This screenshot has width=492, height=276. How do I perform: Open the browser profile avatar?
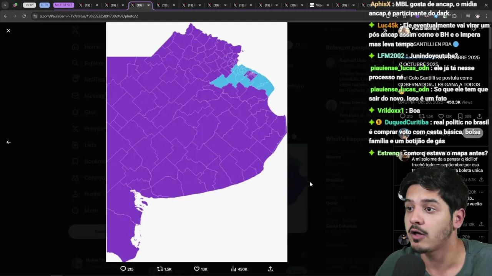[477, 16]
